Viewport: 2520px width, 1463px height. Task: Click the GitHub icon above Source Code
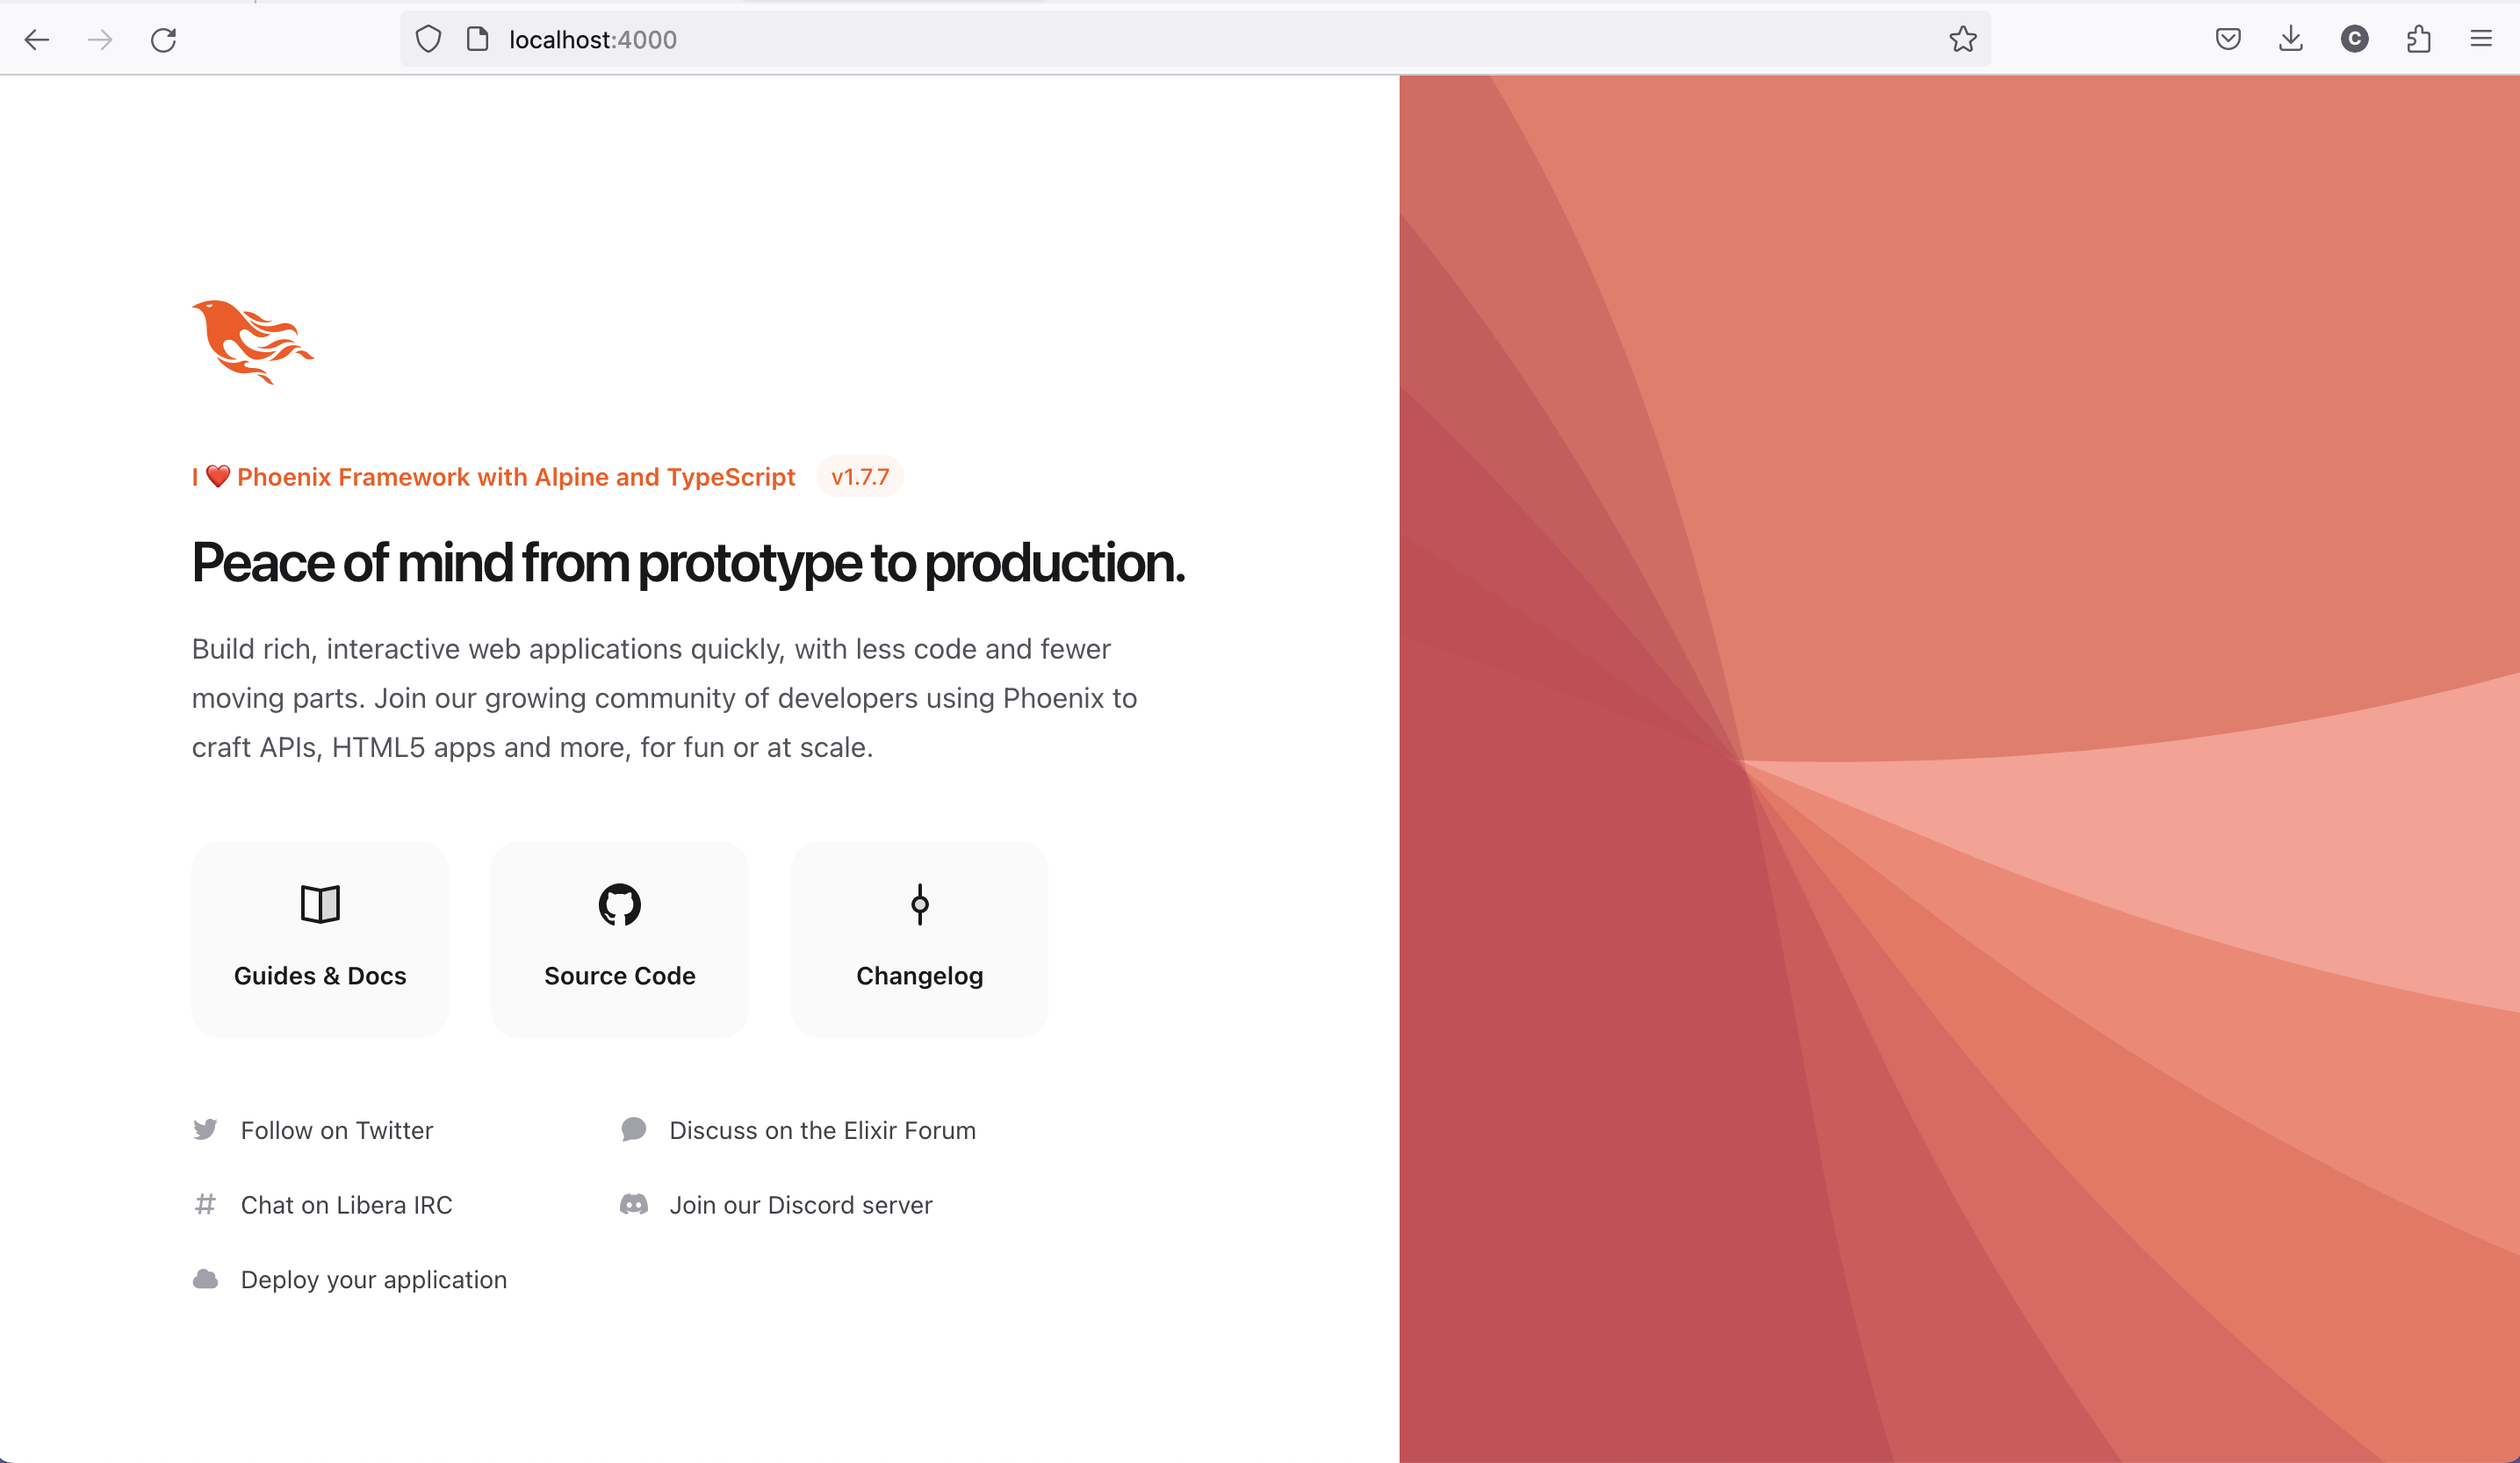(620, 904)
